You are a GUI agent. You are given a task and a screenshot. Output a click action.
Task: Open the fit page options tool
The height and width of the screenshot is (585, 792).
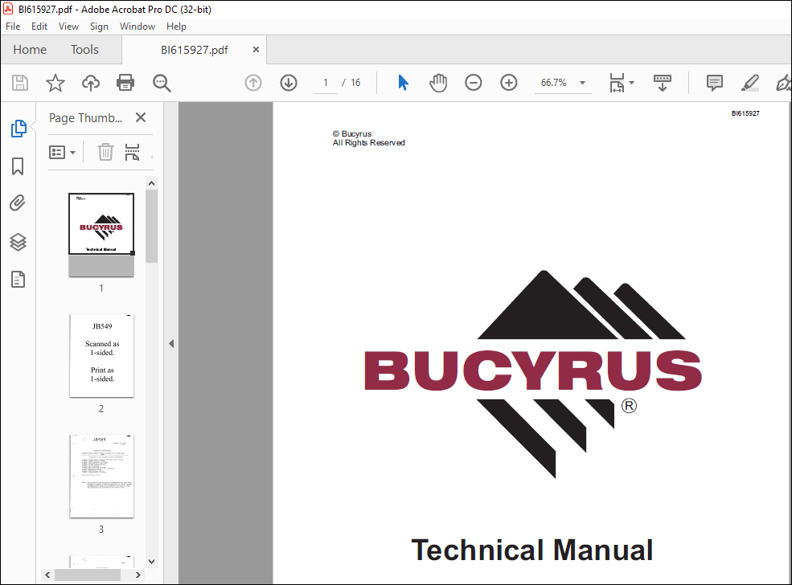(x=622, y=83)
